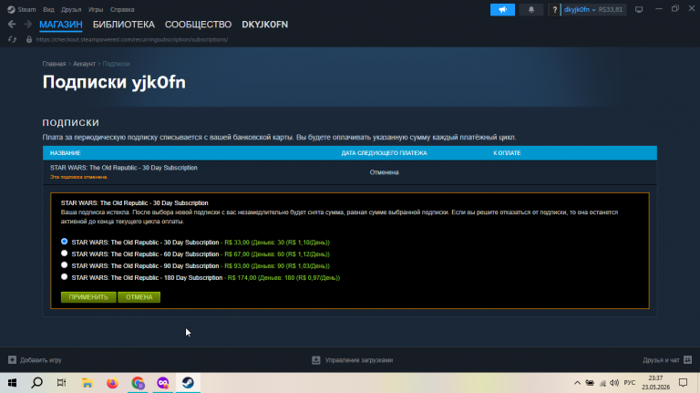Switch the РУС input language indicator

630,383
